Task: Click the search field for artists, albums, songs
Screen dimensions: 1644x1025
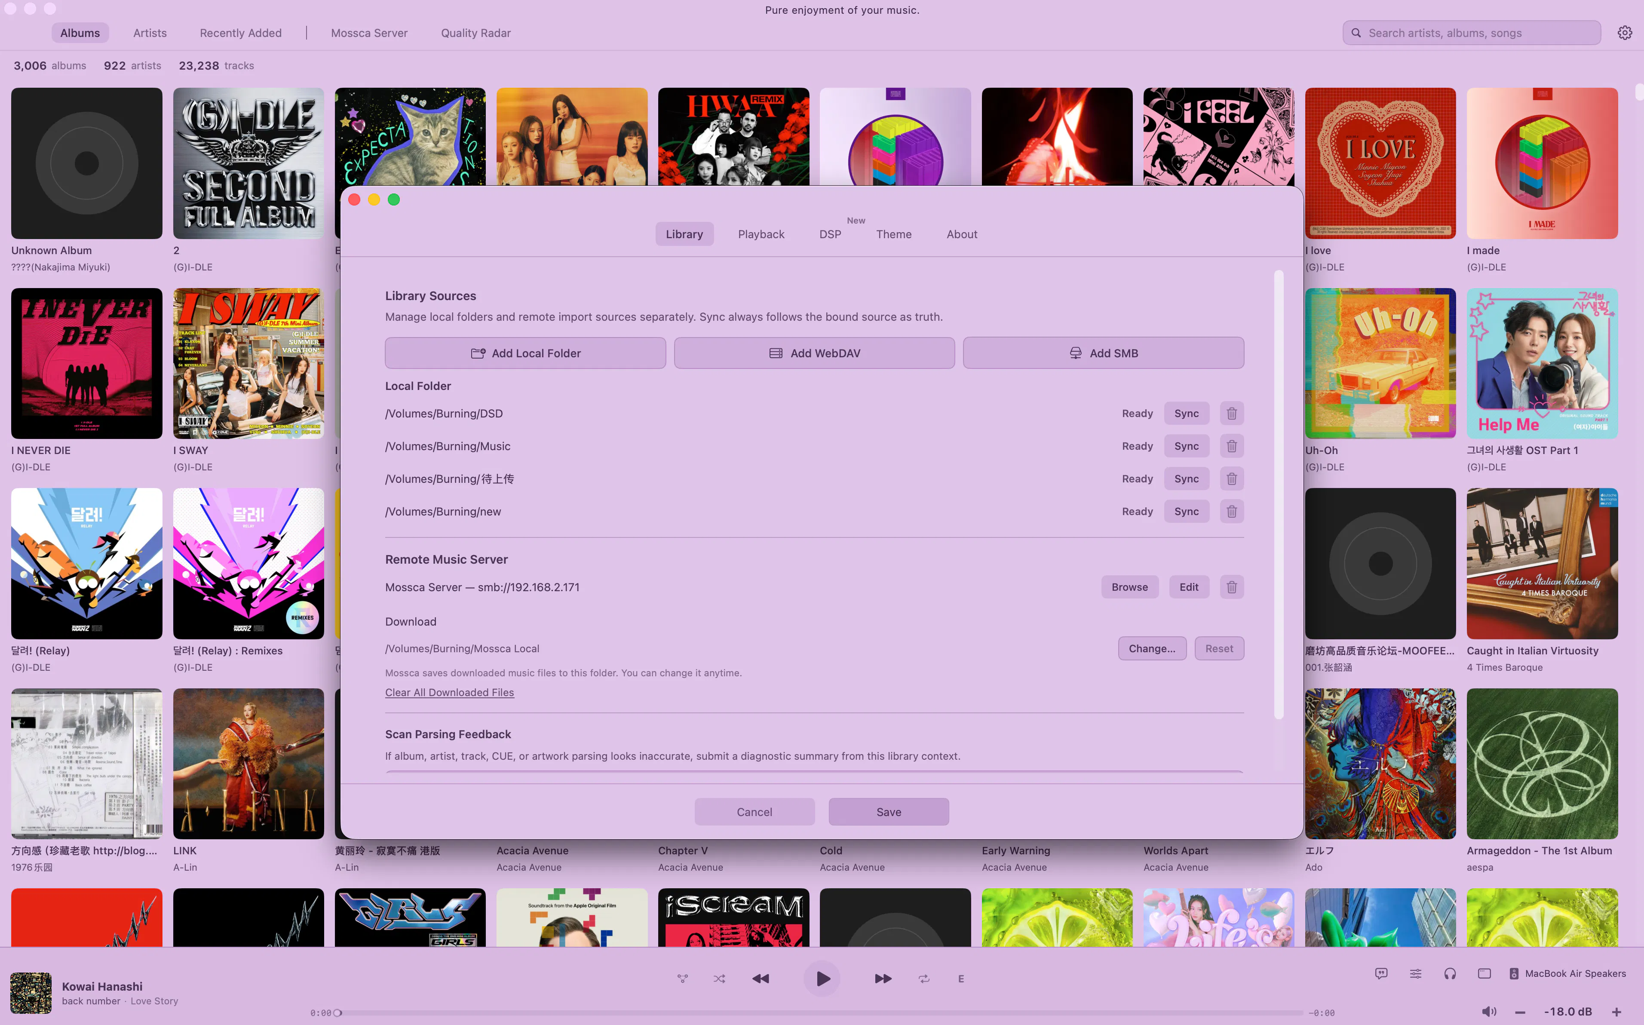Action: coord(1471,33)
